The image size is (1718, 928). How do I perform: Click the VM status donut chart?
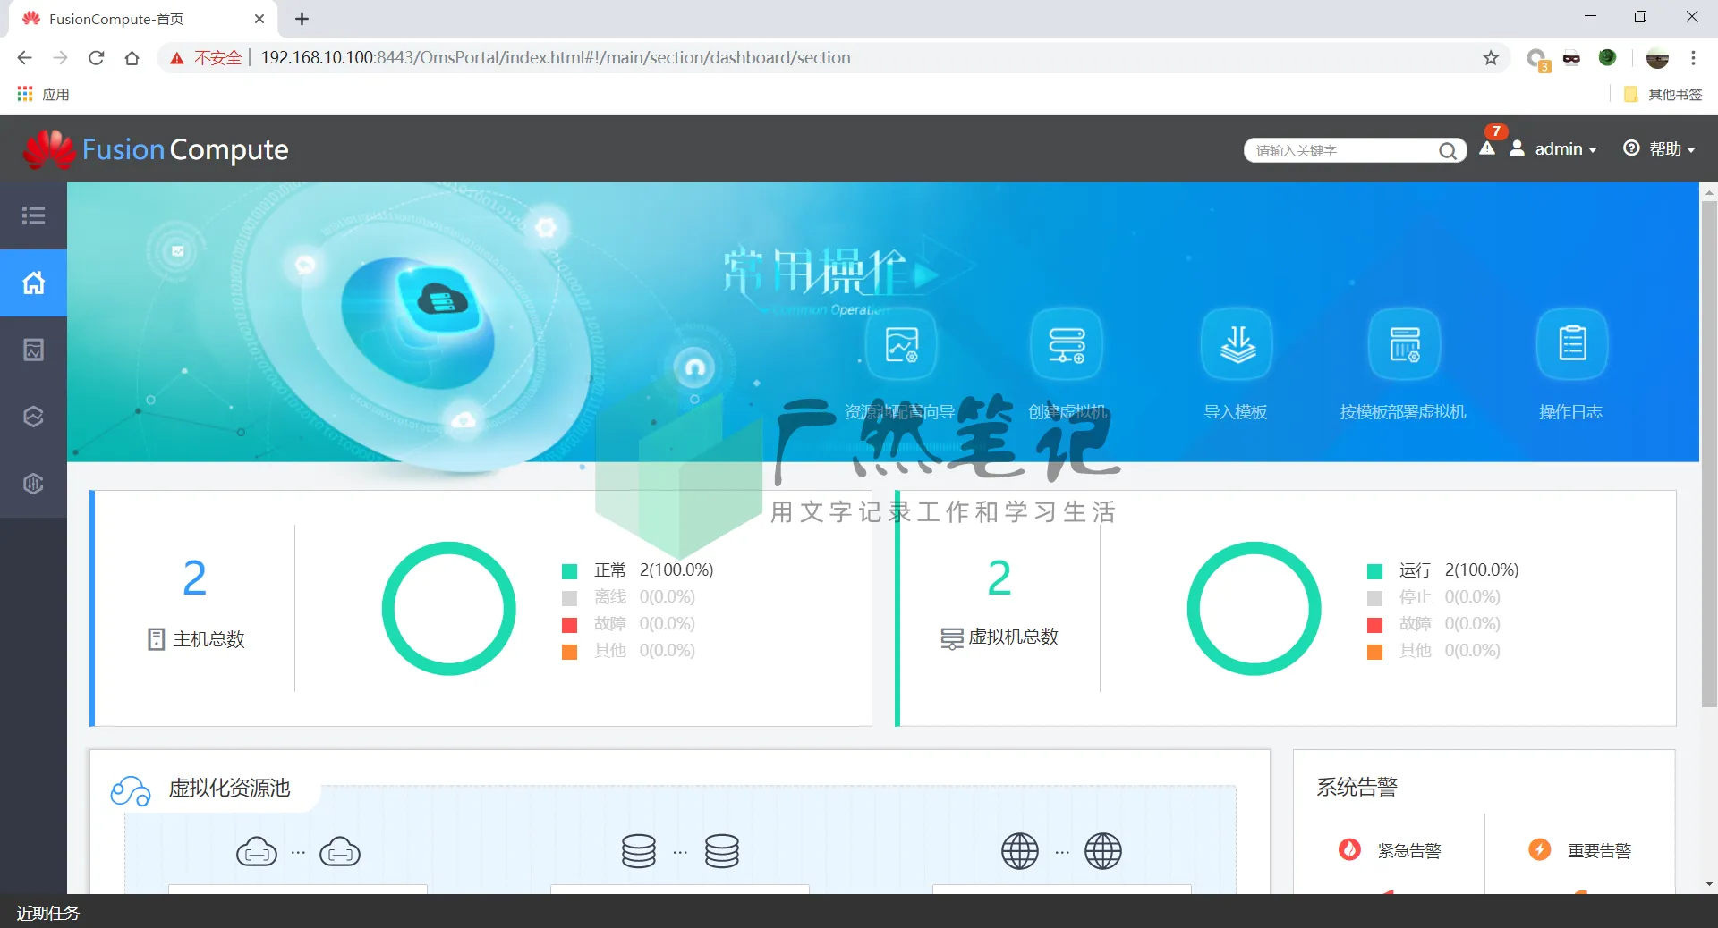(1254, 609)
